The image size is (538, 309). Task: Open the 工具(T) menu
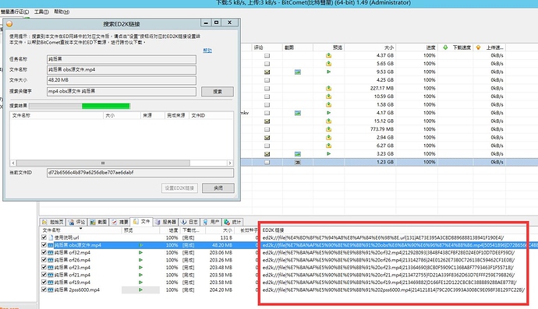tap(41, 12)
